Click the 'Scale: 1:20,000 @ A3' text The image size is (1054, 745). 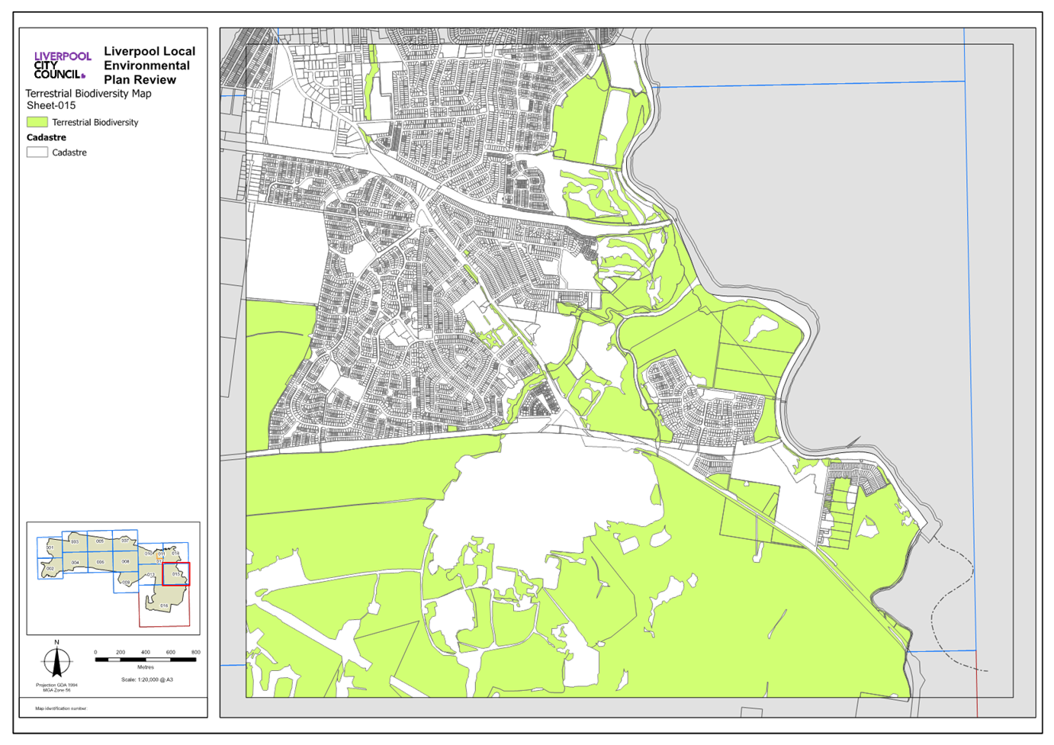[147, 679]
